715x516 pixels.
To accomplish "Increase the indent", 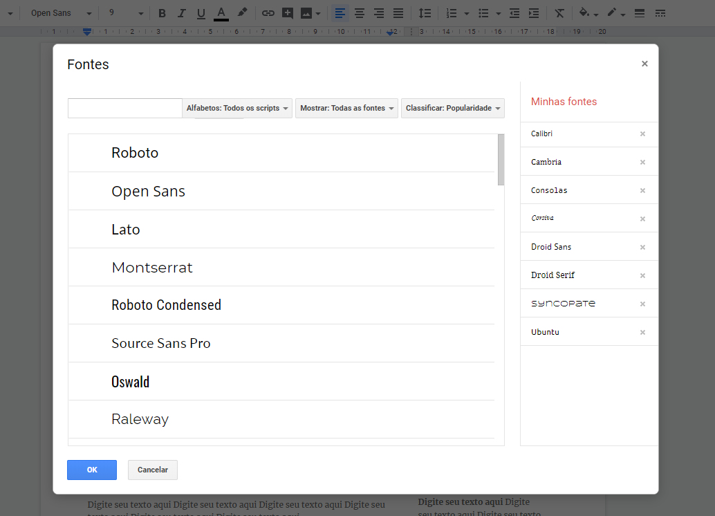I will click(x=533, y=12).
